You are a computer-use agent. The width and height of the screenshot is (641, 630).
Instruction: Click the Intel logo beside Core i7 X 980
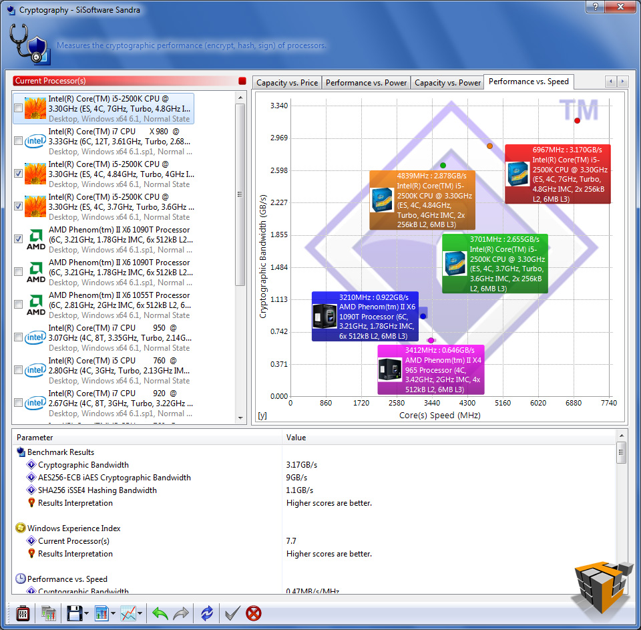[35, 141]
